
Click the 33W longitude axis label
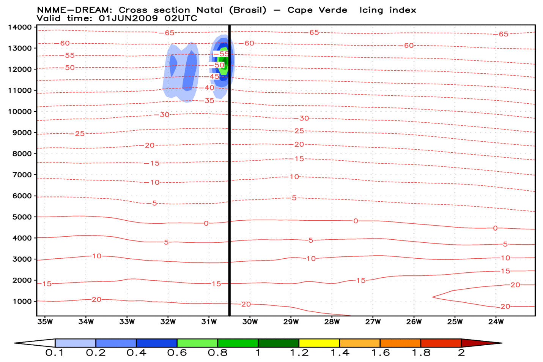127,322
